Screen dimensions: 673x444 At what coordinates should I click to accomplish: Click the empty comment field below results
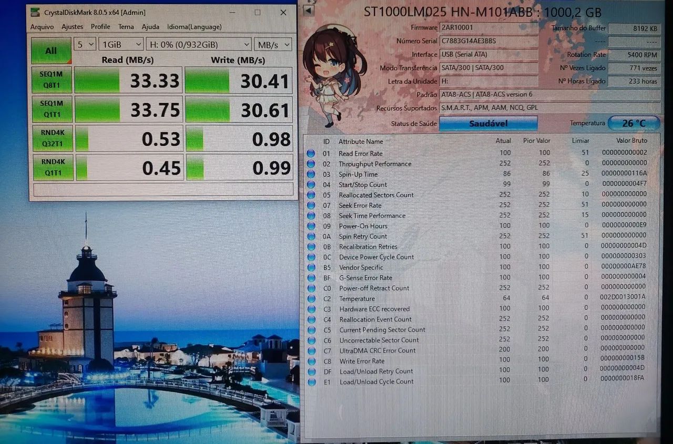tap(163, 189)
